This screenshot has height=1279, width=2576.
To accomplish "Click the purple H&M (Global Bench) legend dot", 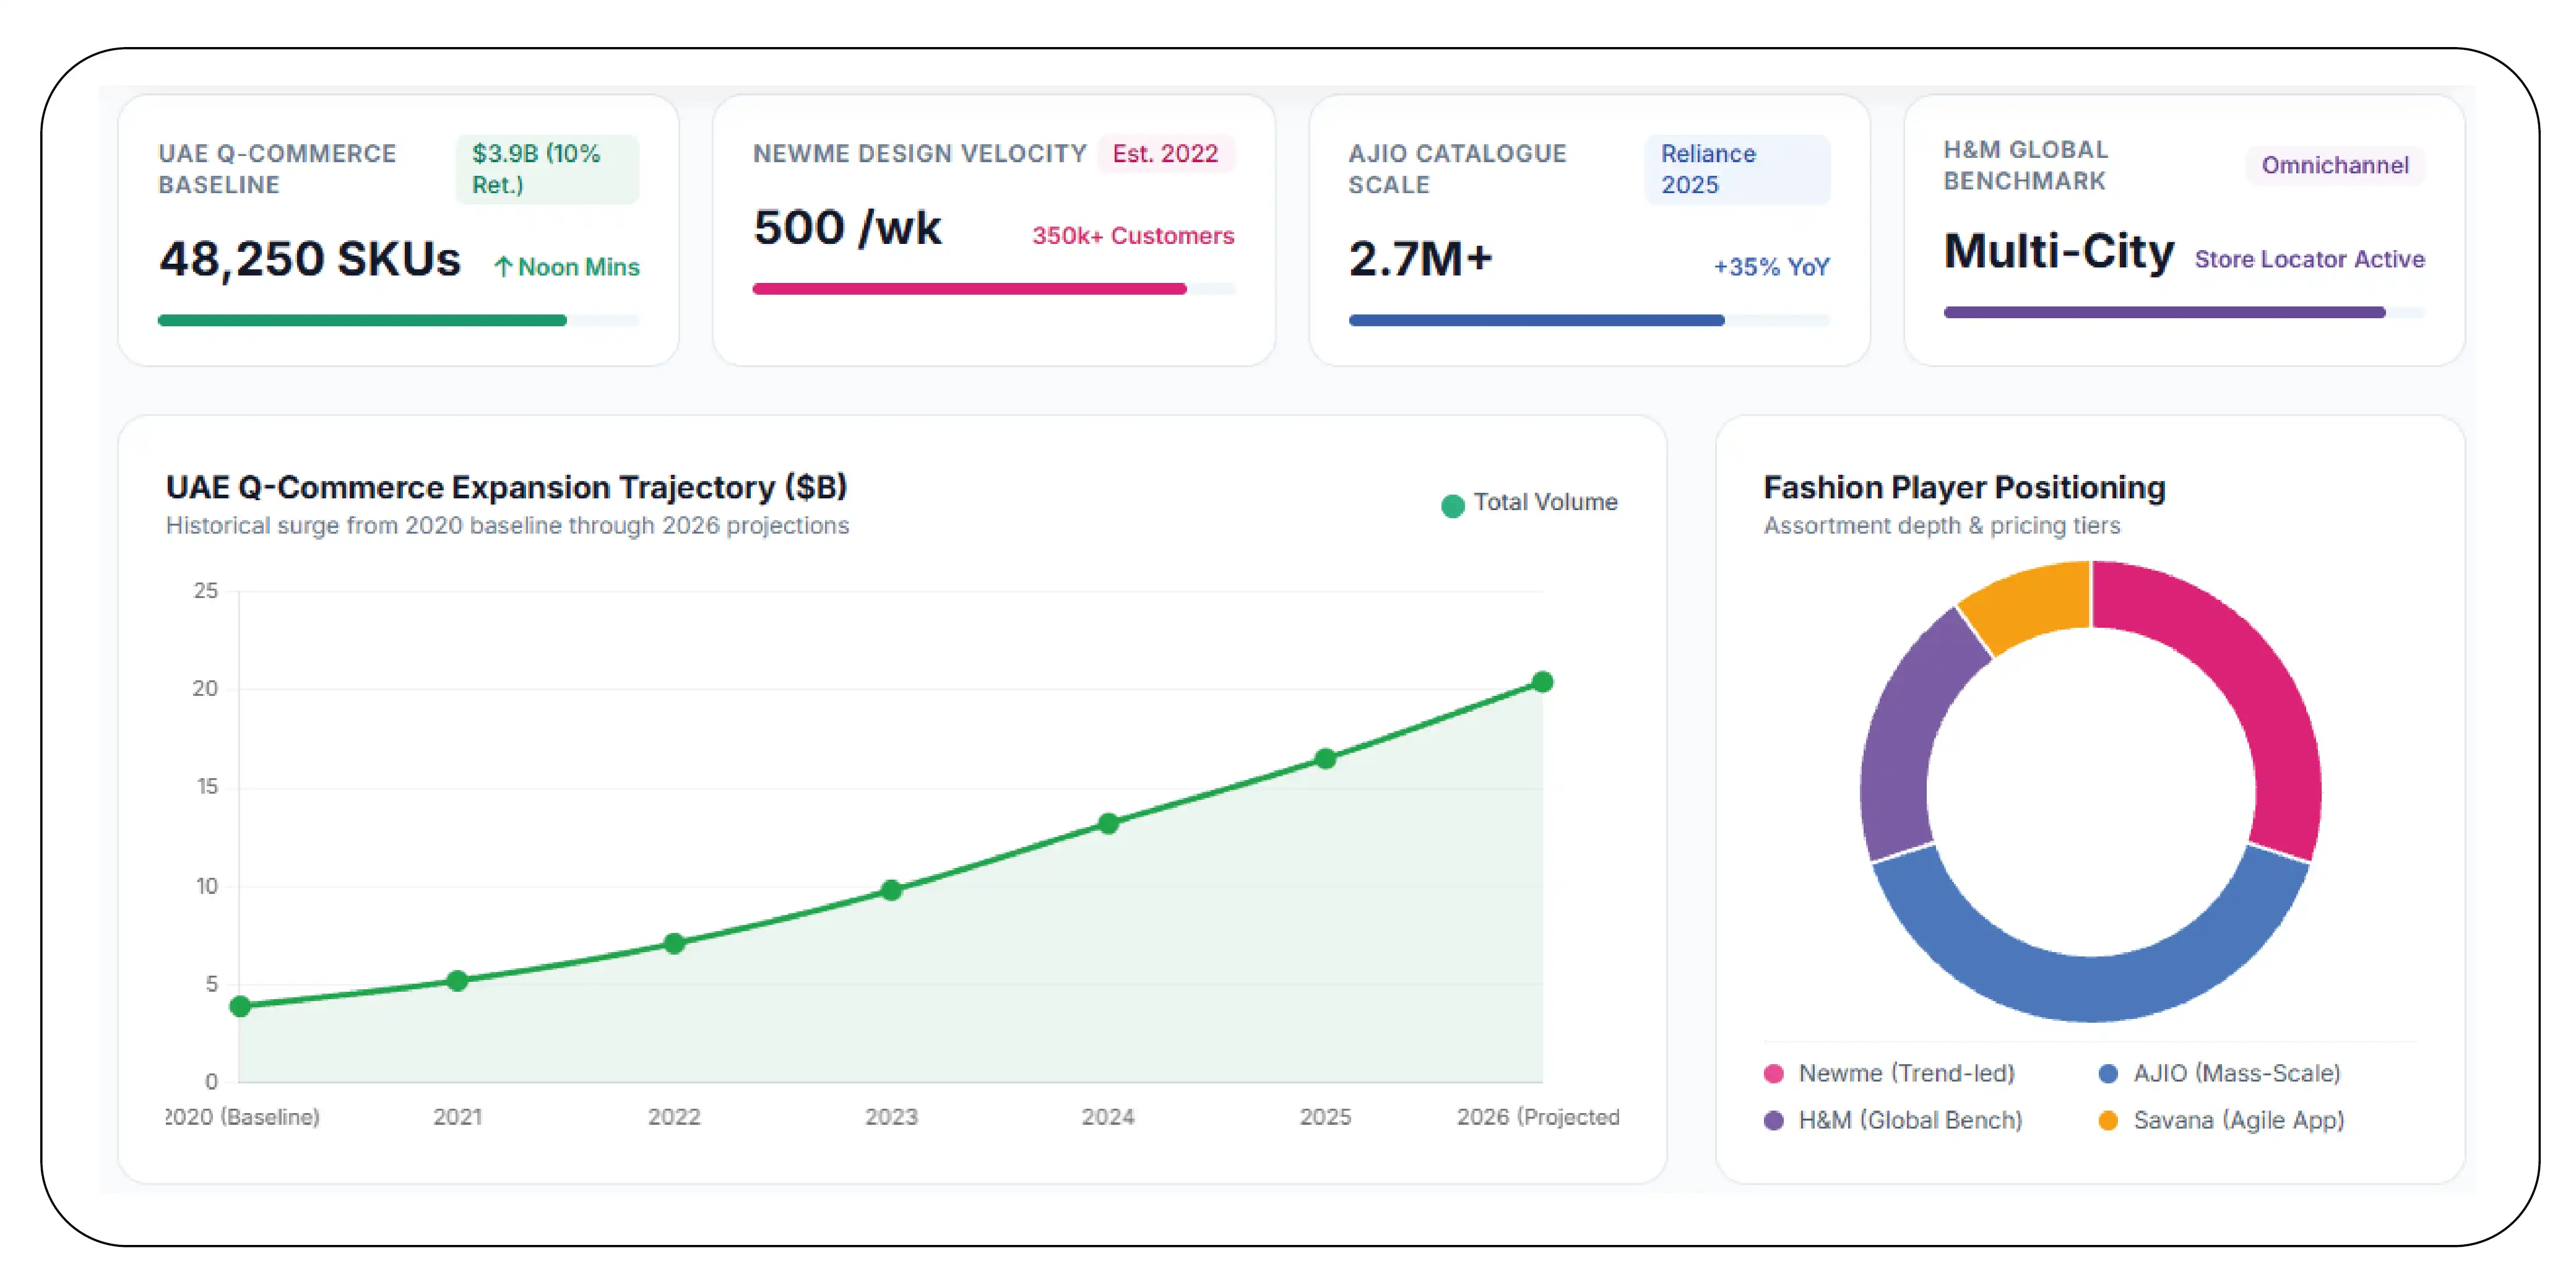I will [1774, 1120].
